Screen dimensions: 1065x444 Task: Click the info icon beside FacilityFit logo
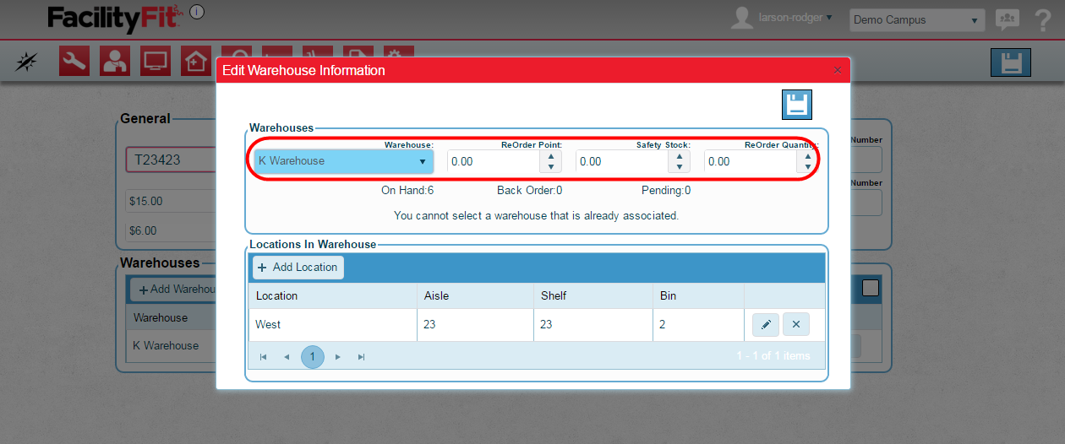pos(196,12)
